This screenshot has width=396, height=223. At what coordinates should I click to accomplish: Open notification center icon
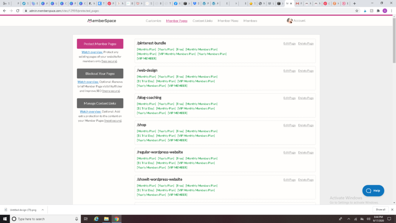pos(389,219)
